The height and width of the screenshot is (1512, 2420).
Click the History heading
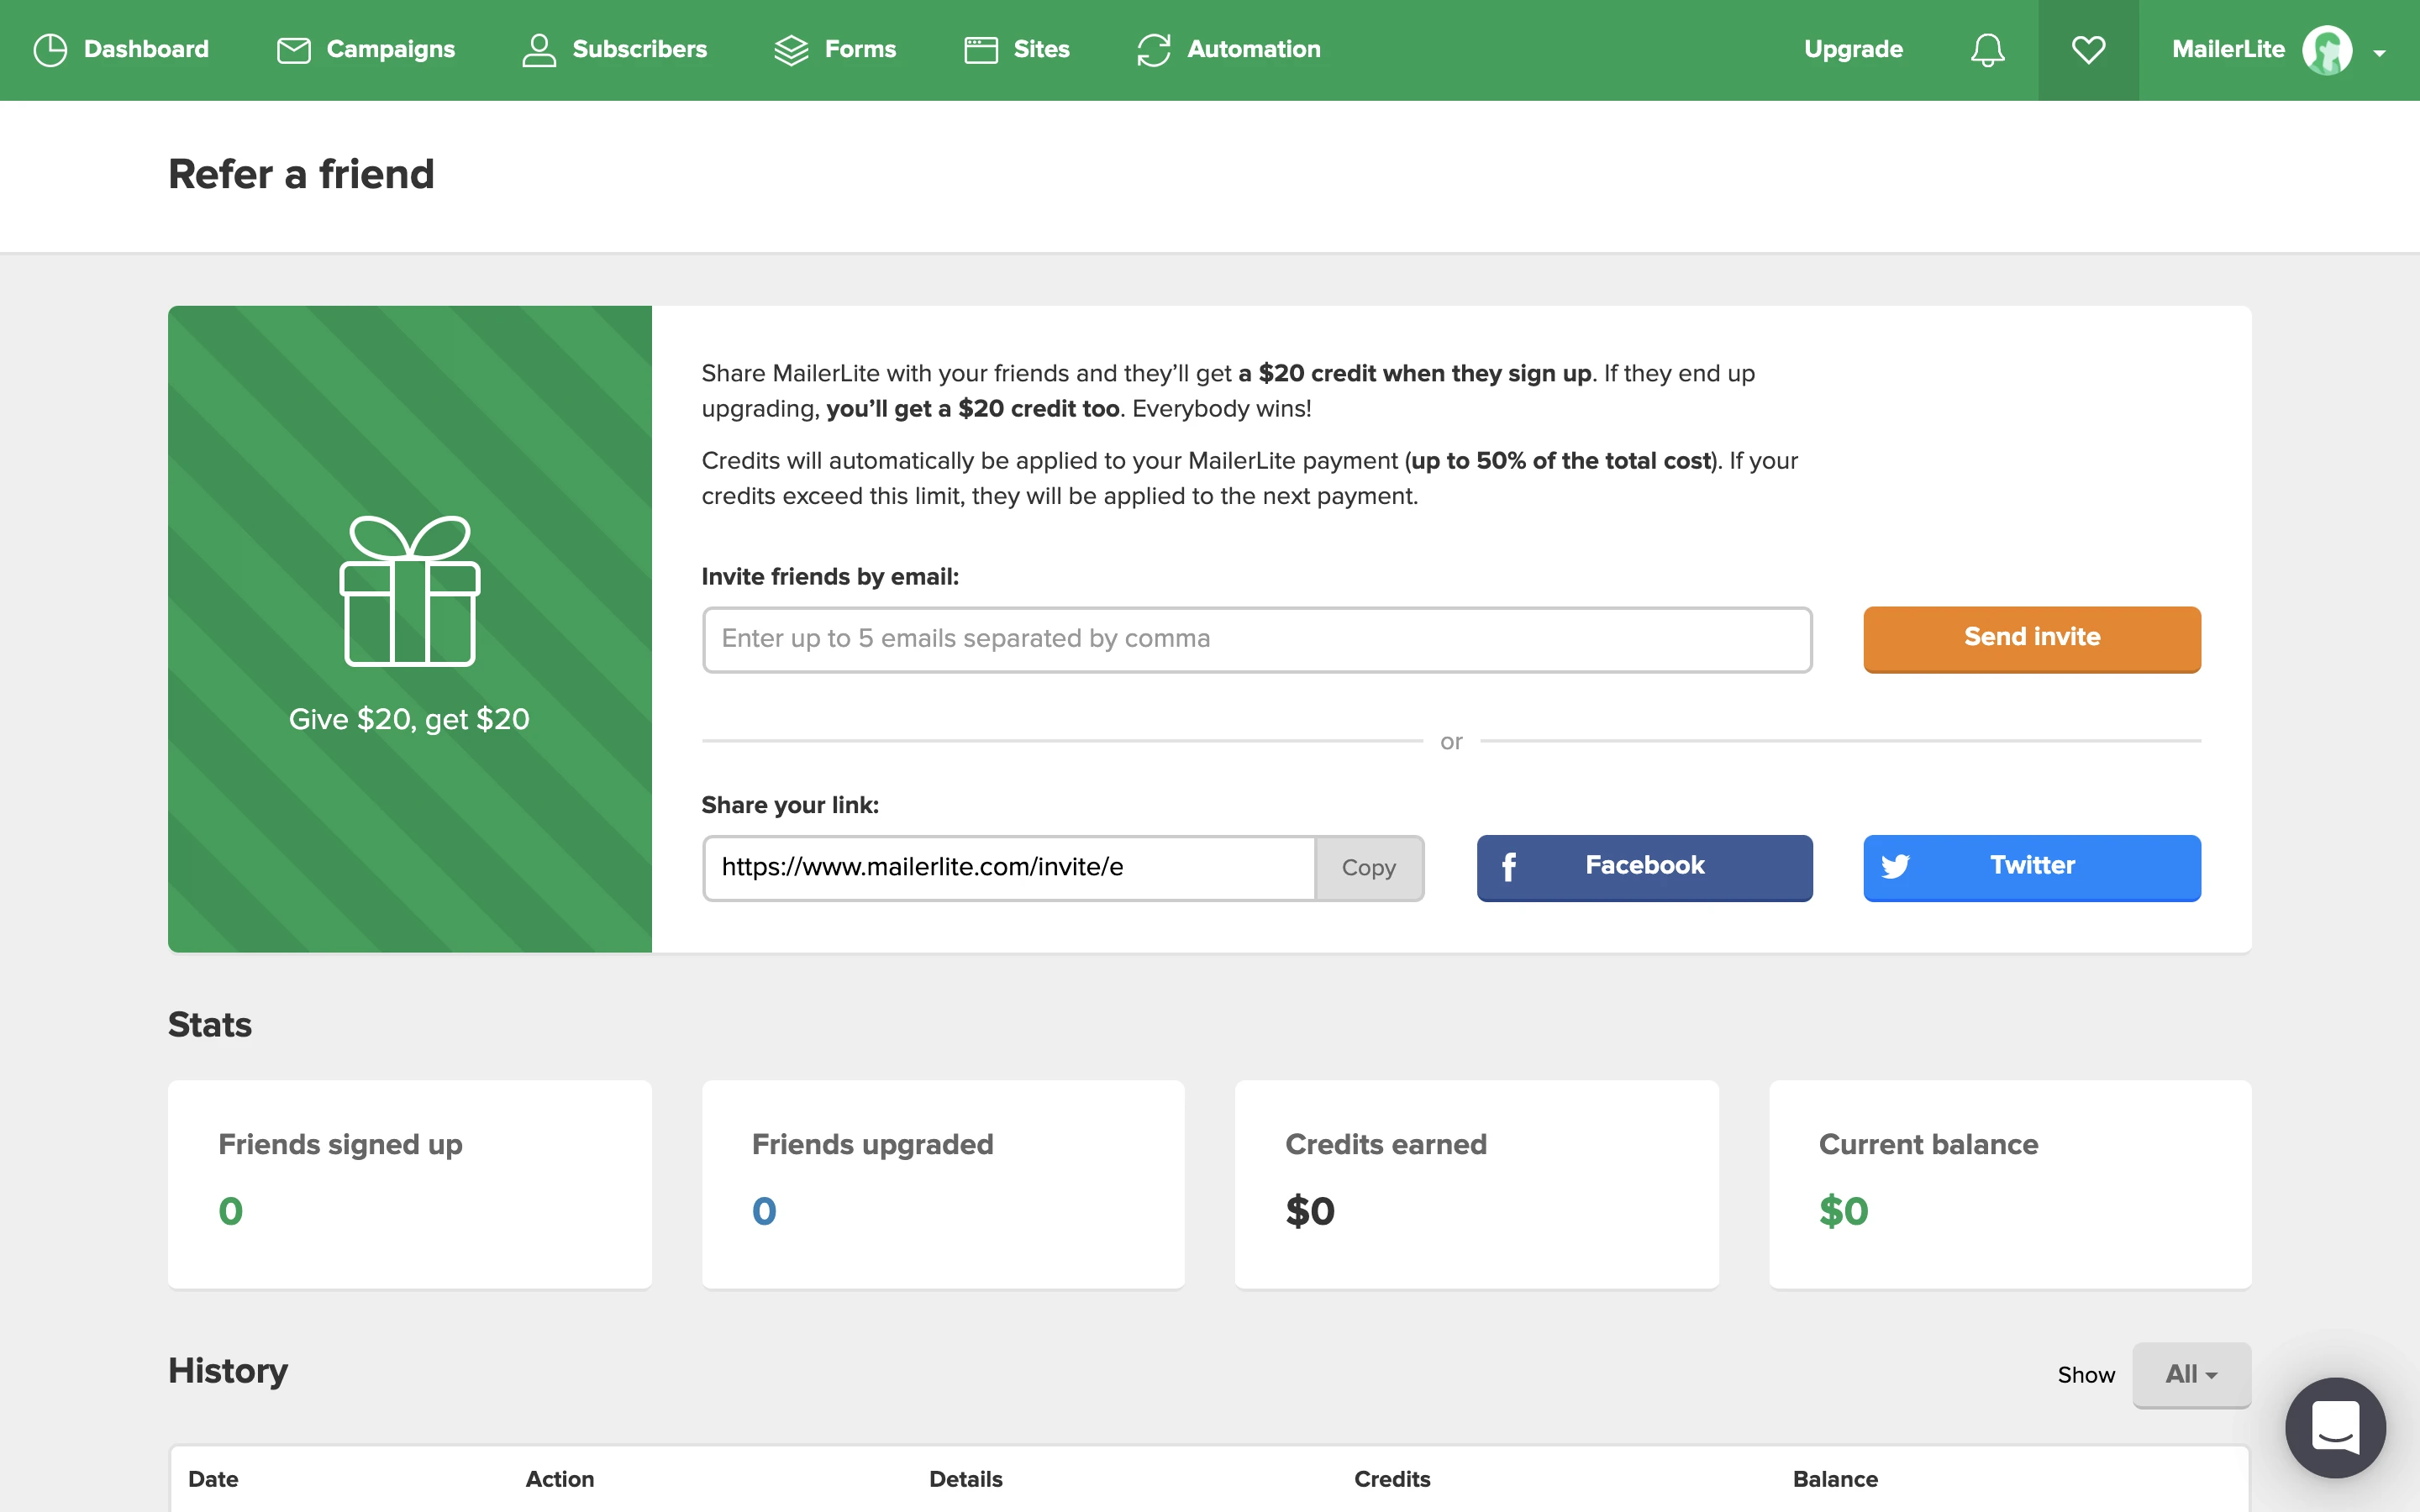(x=228, y=1371)
